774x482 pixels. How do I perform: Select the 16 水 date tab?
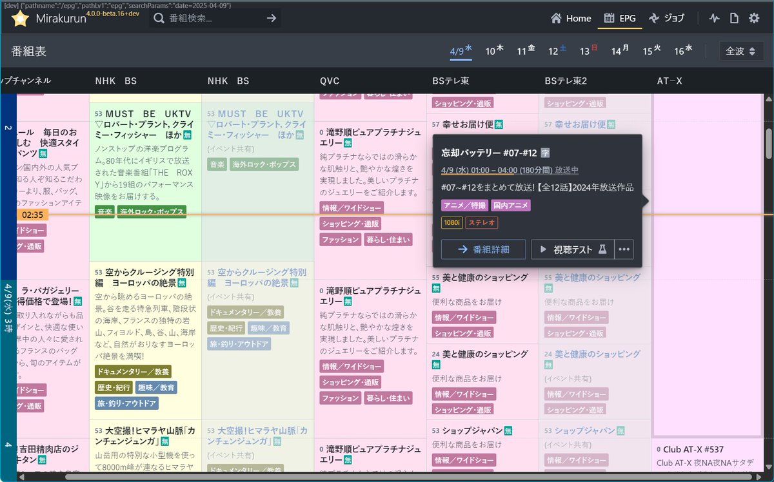pyautogui.click(x=683, y=50)
